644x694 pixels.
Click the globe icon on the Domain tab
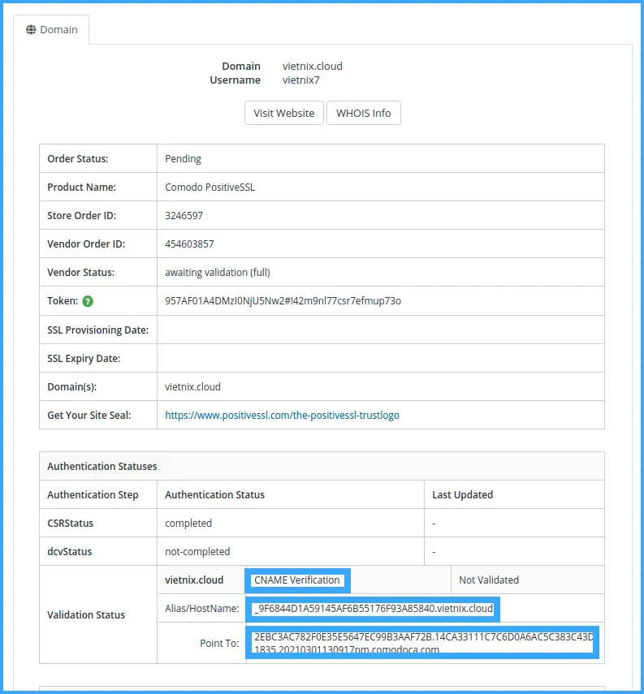31,30
